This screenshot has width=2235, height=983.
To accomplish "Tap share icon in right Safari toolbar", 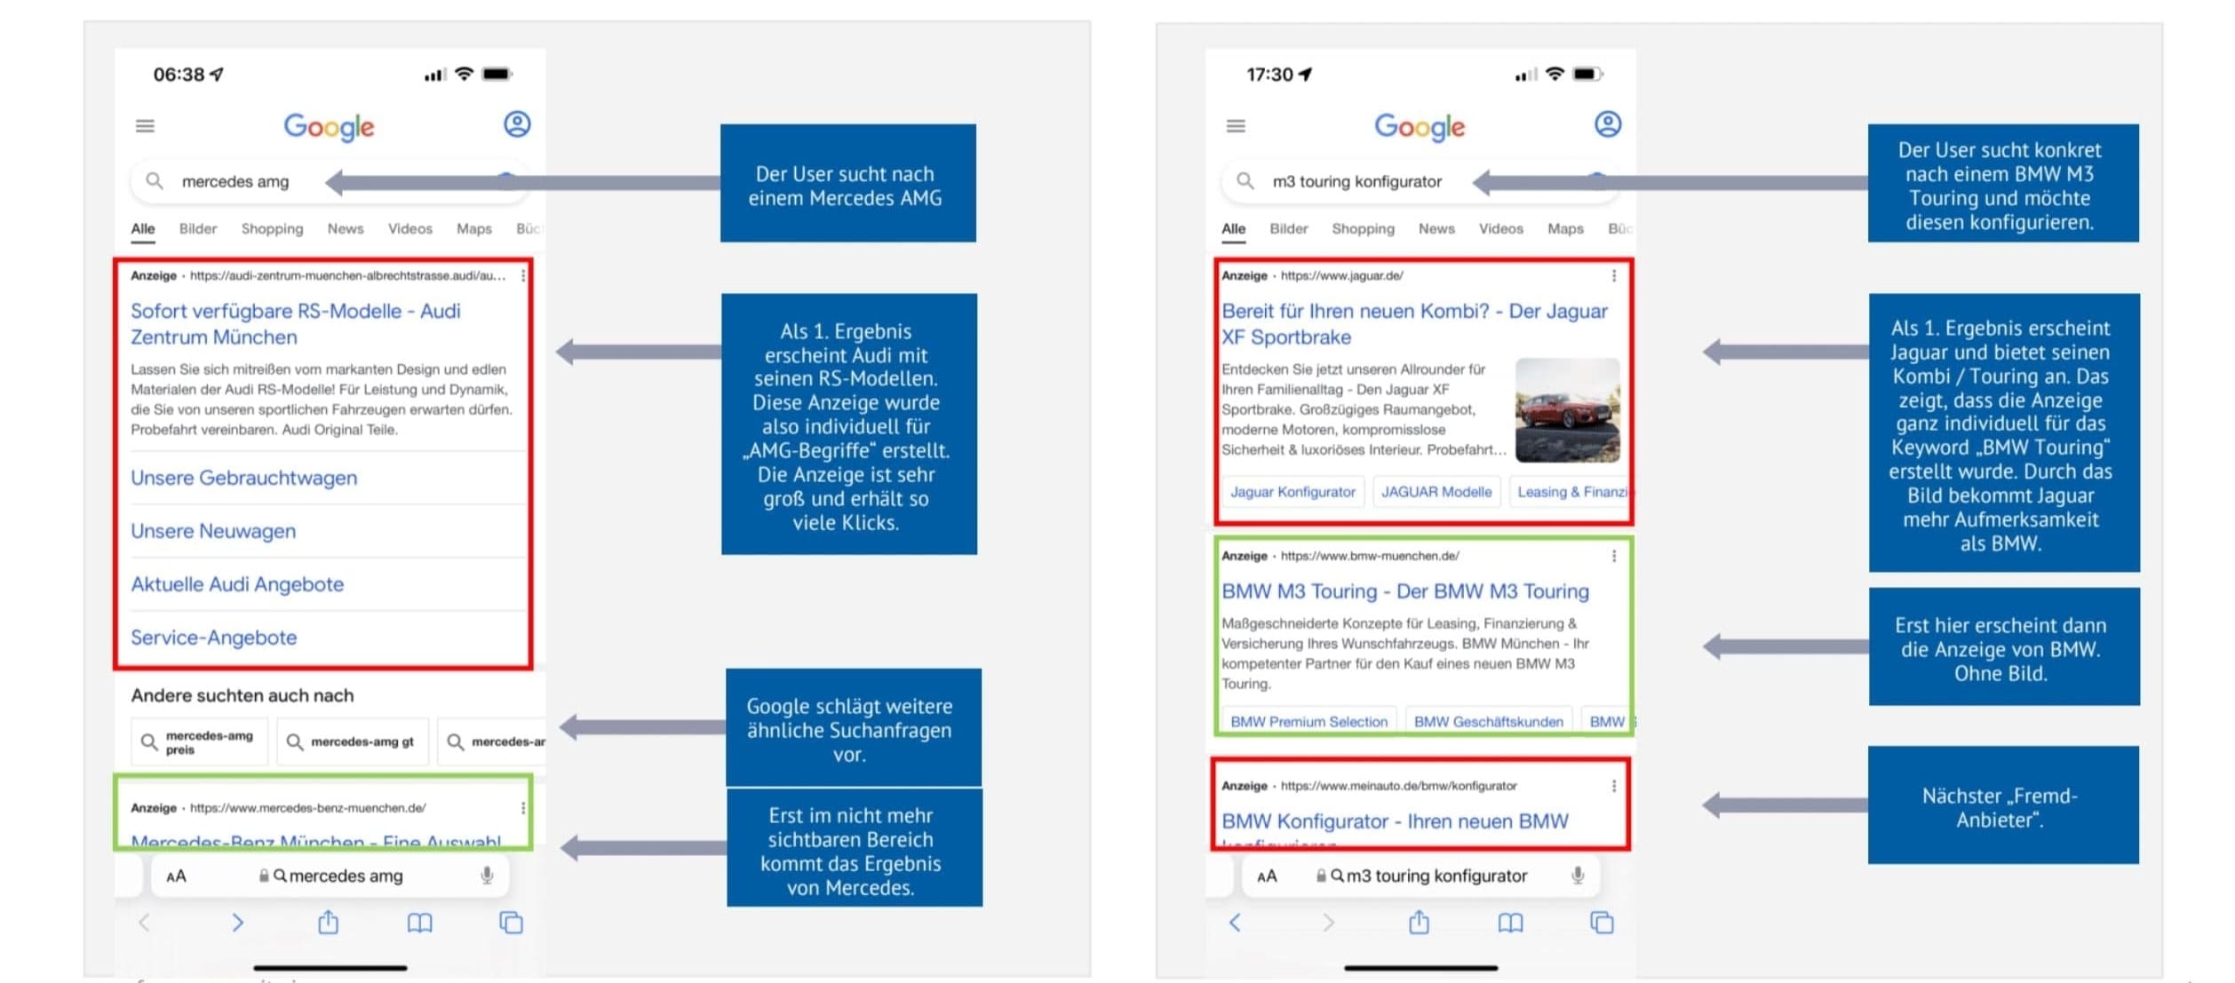I will point(1420,922).
